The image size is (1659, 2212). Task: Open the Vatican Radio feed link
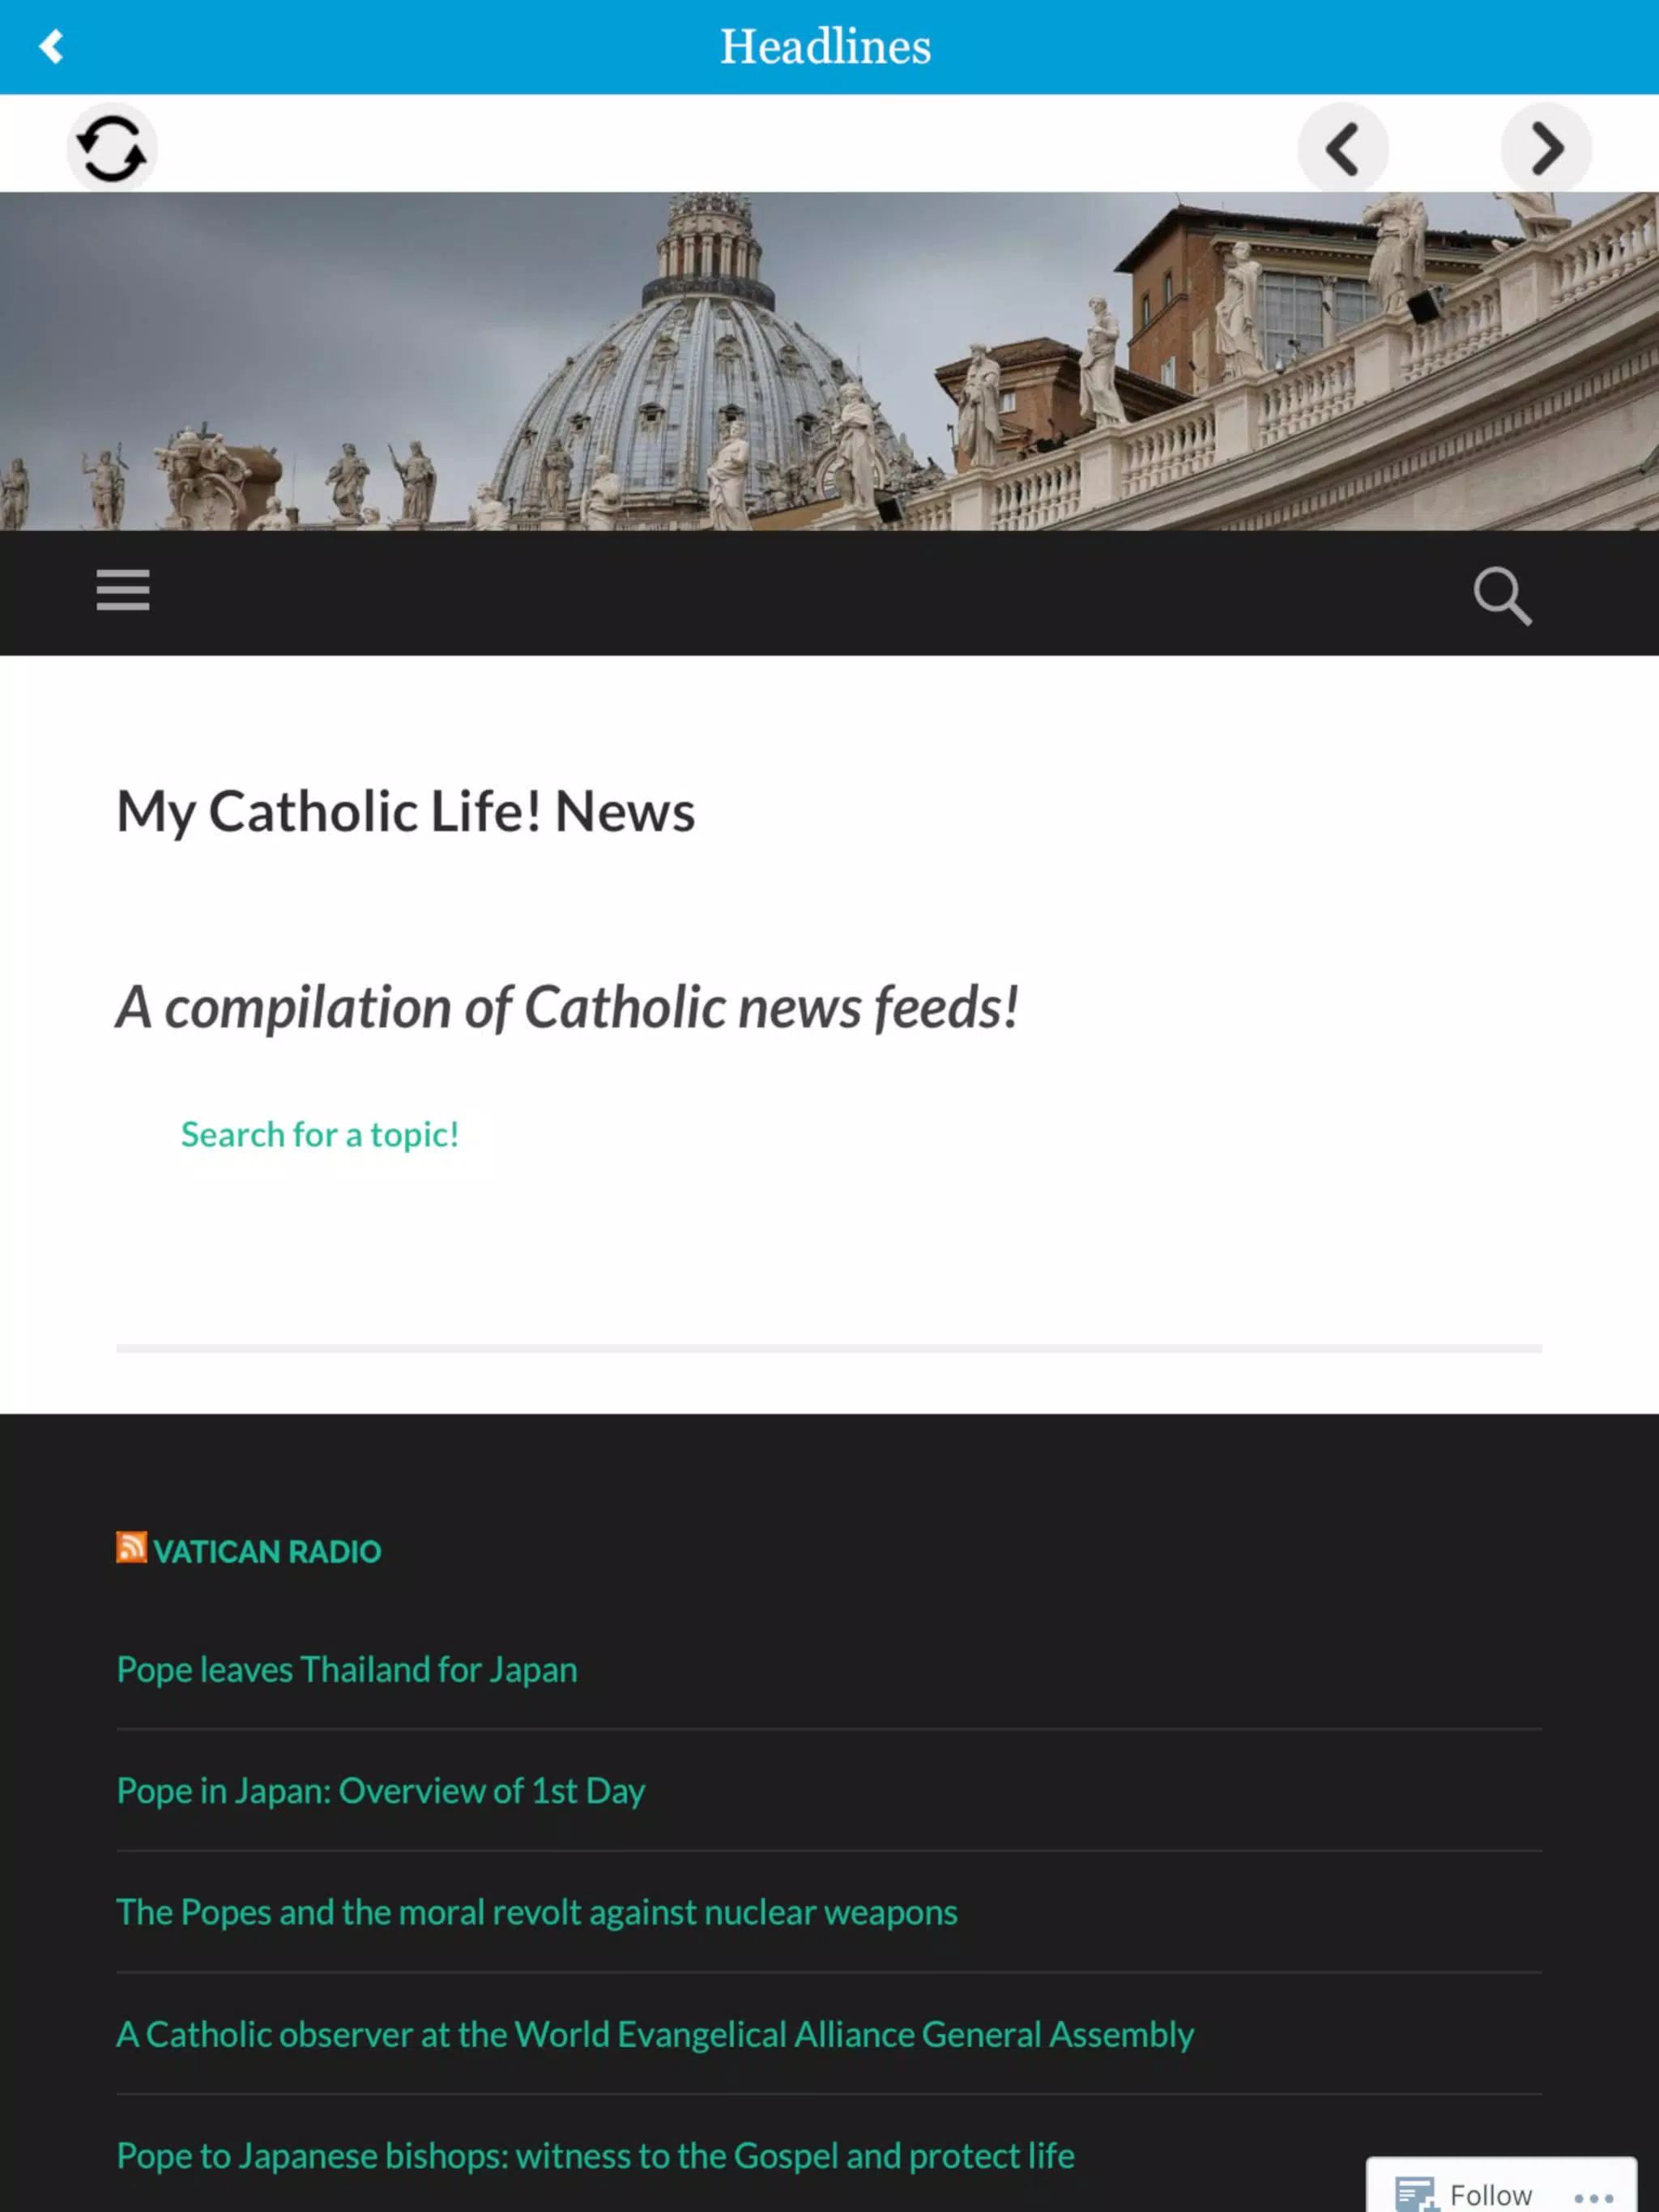click(x=267, y=1551)
